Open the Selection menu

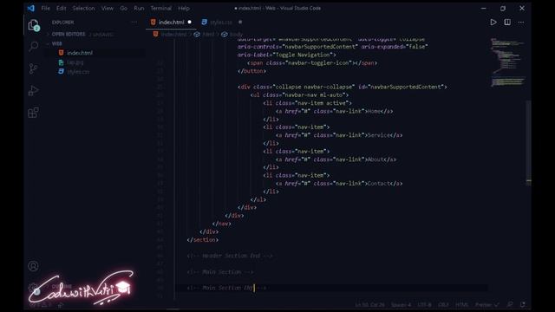pos(83,8)
